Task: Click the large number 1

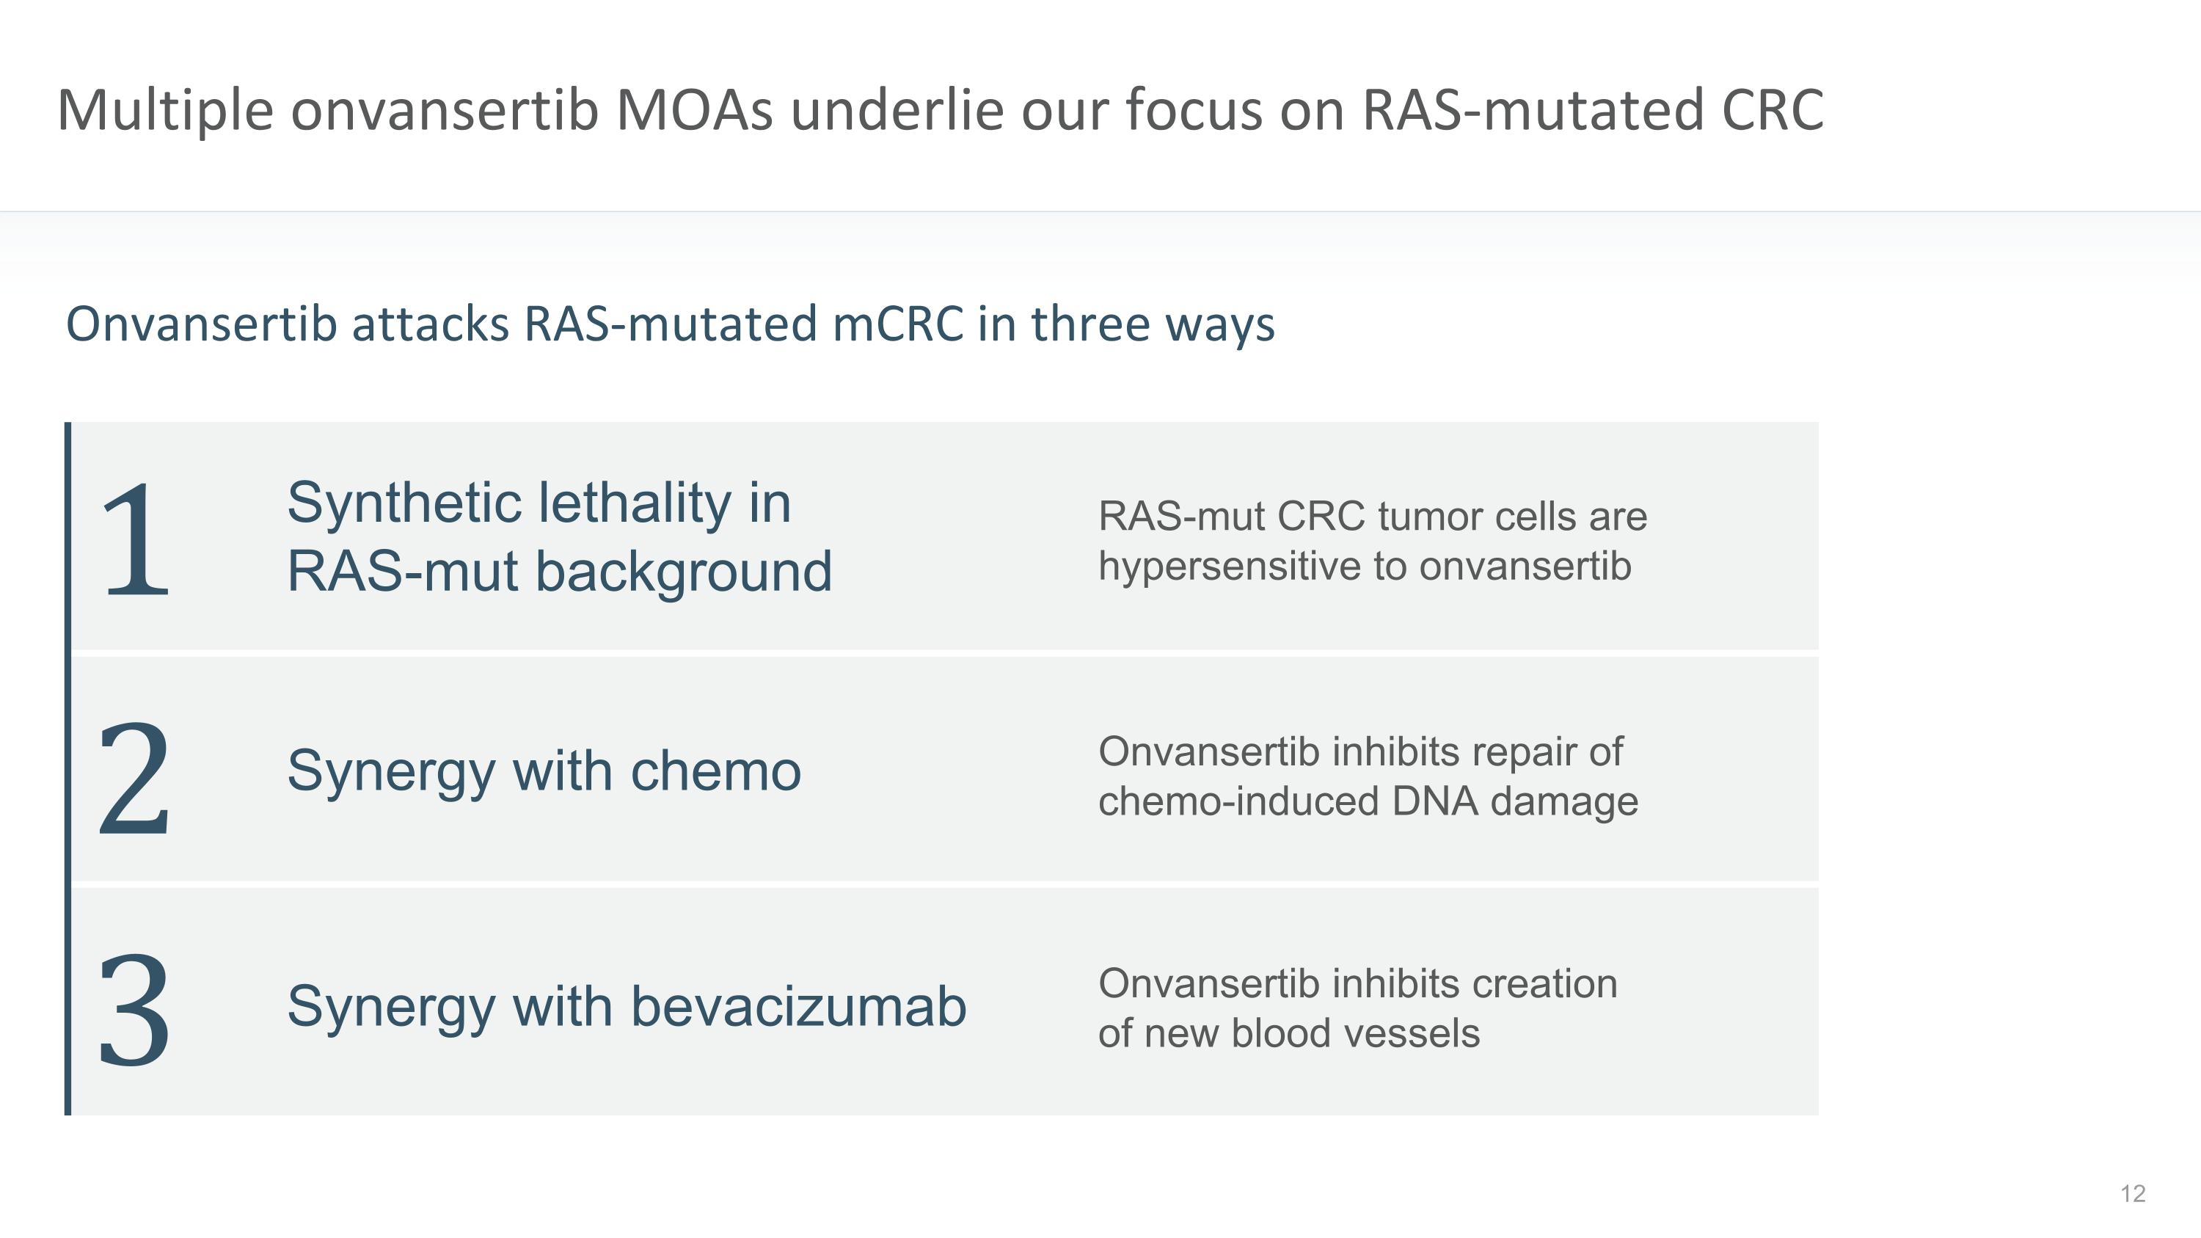Action: tap(135, 540)
